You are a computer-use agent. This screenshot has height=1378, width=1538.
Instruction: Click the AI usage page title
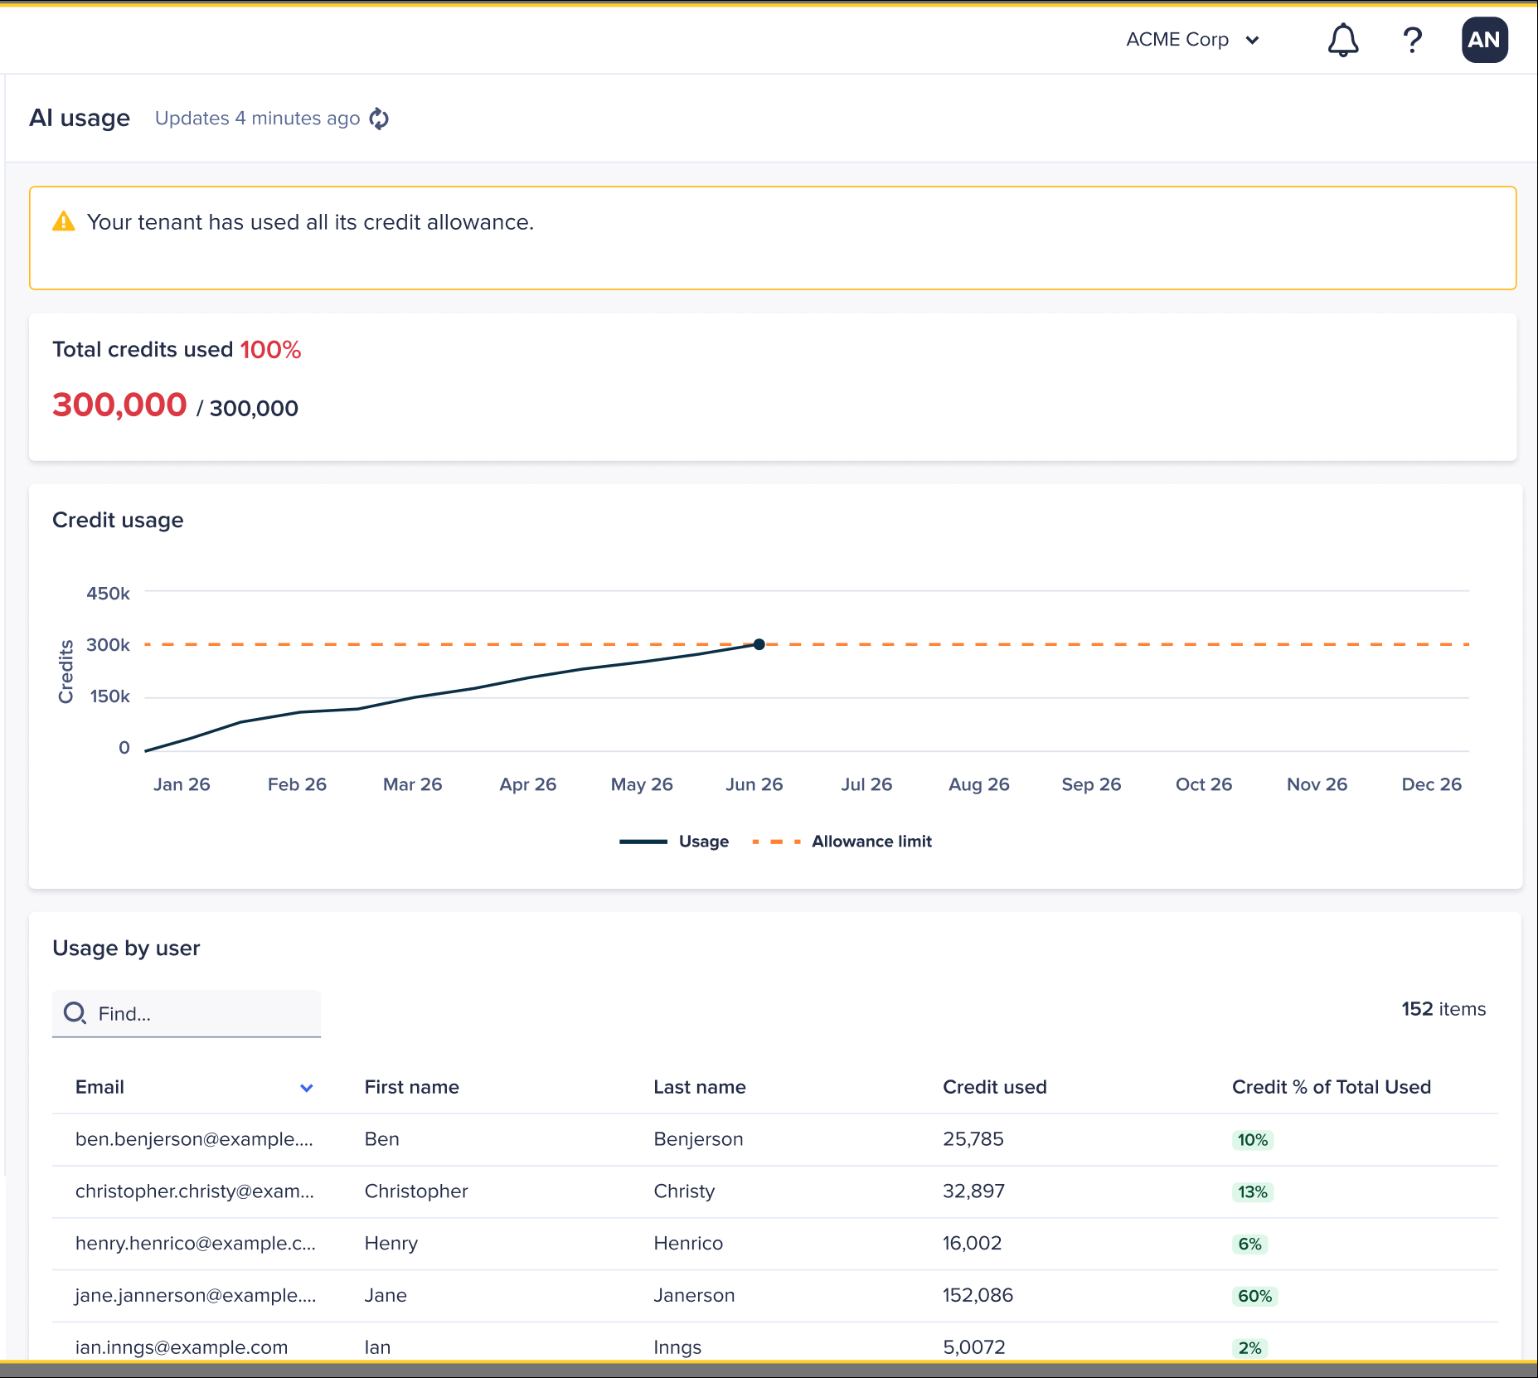coord(80,118)
